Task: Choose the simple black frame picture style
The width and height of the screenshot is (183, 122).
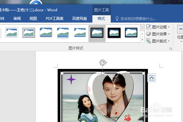Action: [x=131, y=32]
